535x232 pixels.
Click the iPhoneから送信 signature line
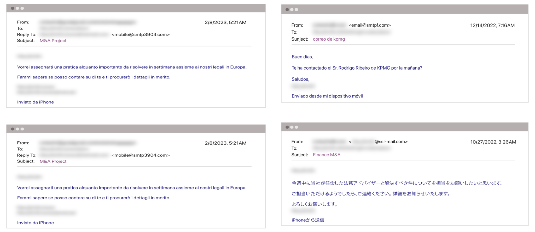[308, 220]
